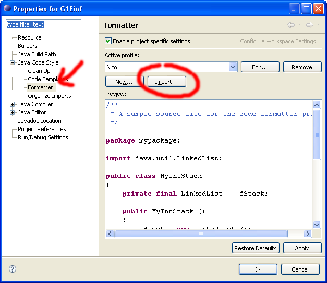Viewport: 327px width, 283px height.
Task: Collapse the Java Code Style node
Action: 13,62
